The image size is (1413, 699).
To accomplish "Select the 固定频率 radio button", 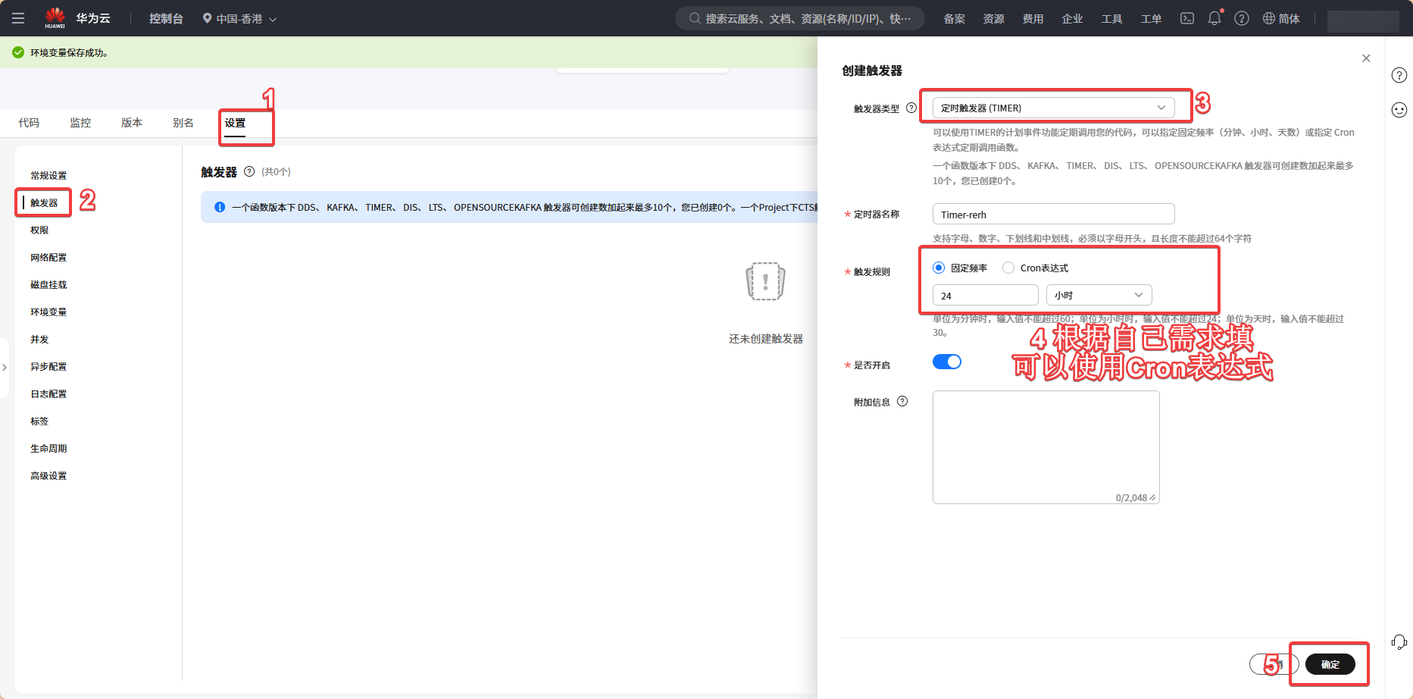I will click(x=939, y=268).
